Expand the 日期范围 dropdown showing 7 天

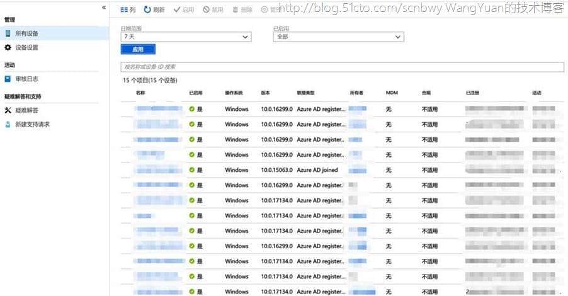(x=186, y=37)
